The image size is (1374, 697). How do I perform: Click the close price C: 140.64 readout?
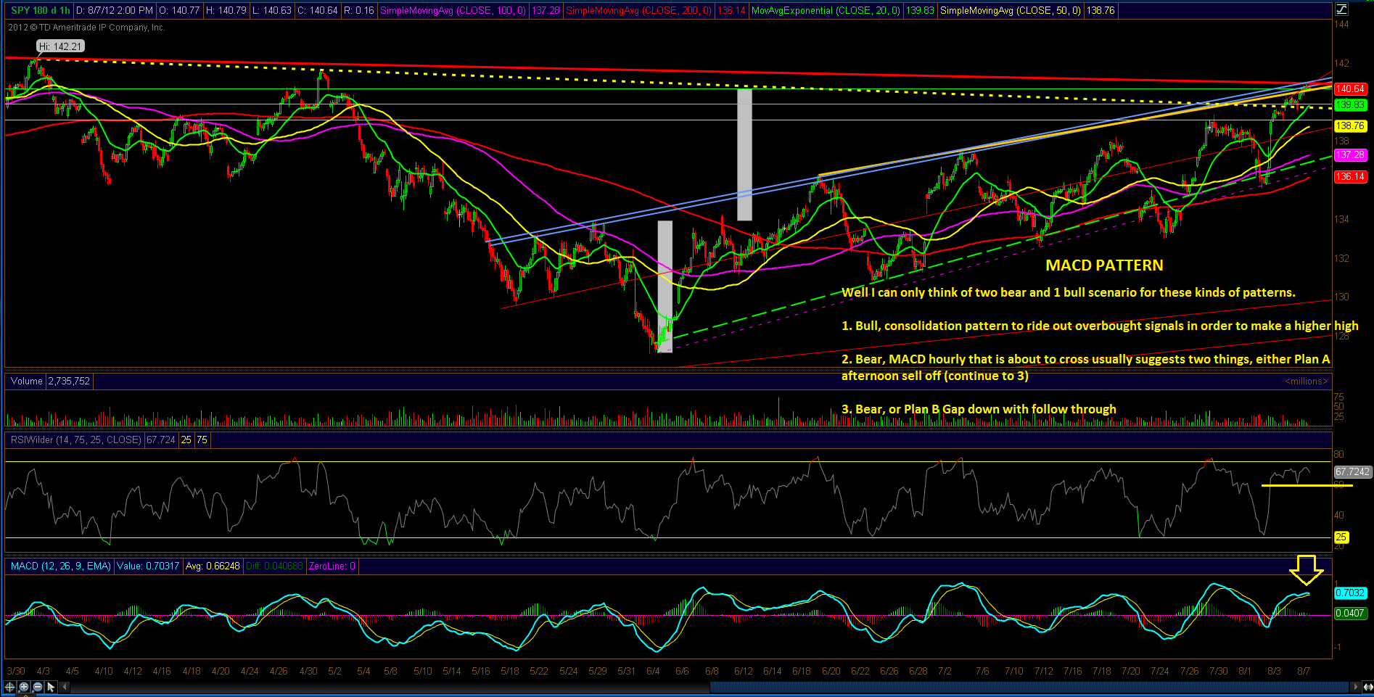coord(317,10)
